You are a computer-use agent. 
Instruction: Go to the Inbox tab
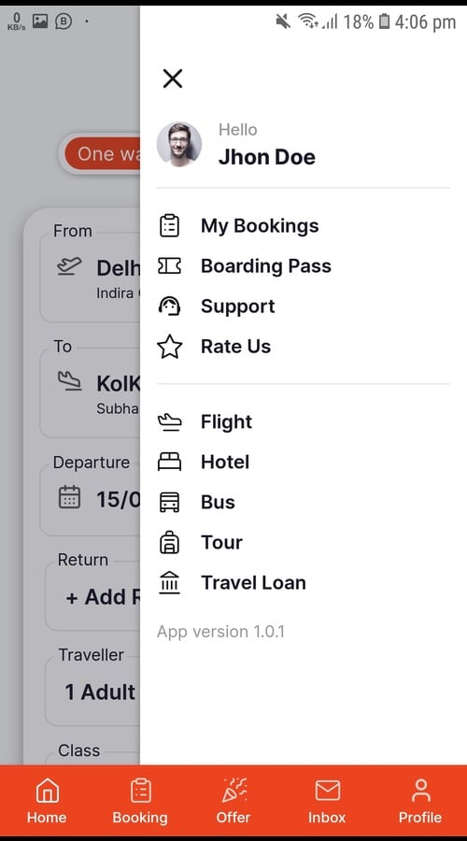(327, 802)
